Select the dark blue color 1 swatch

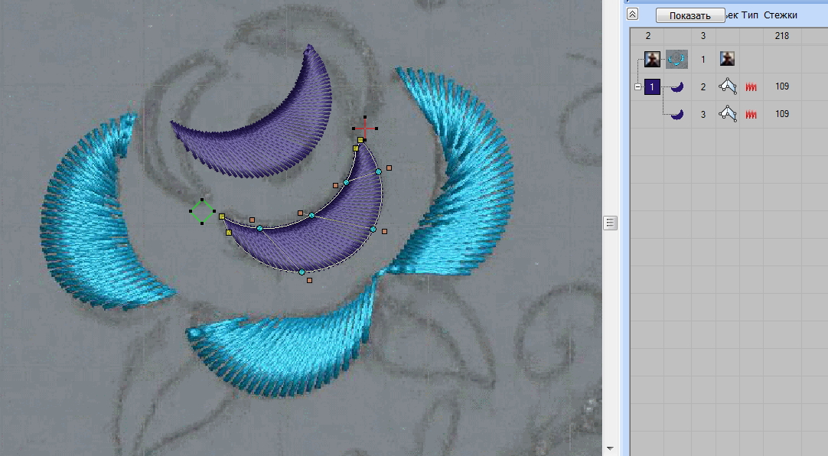[652, 87]
